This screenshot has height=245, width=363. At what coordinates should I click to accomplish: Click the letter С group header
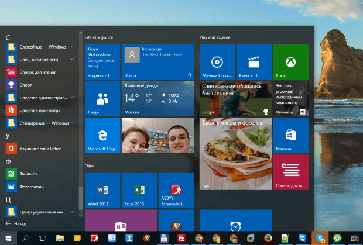(x=8, y=37)
